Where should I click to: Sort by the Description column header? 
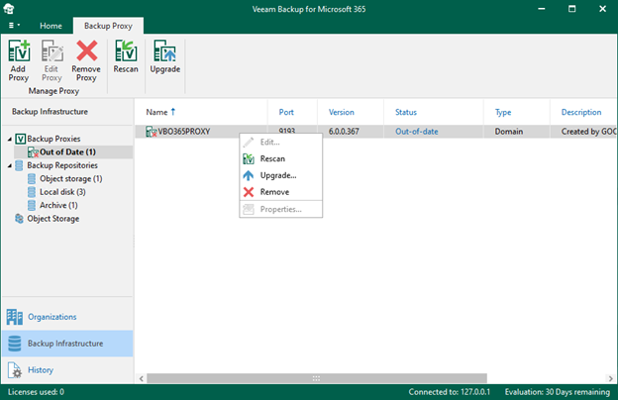(x=581, y=112)
